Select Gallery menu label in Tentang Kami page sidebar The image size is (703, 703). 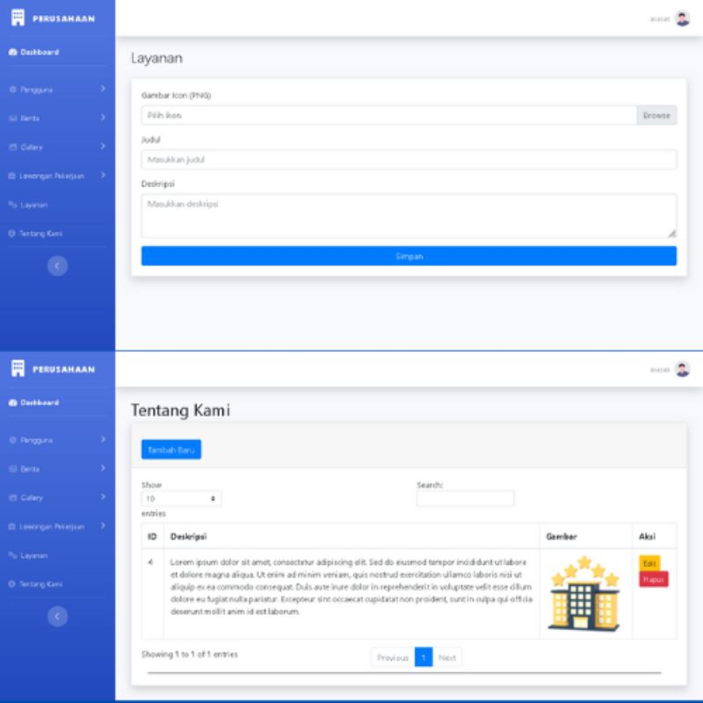click(x=32, y=497)
